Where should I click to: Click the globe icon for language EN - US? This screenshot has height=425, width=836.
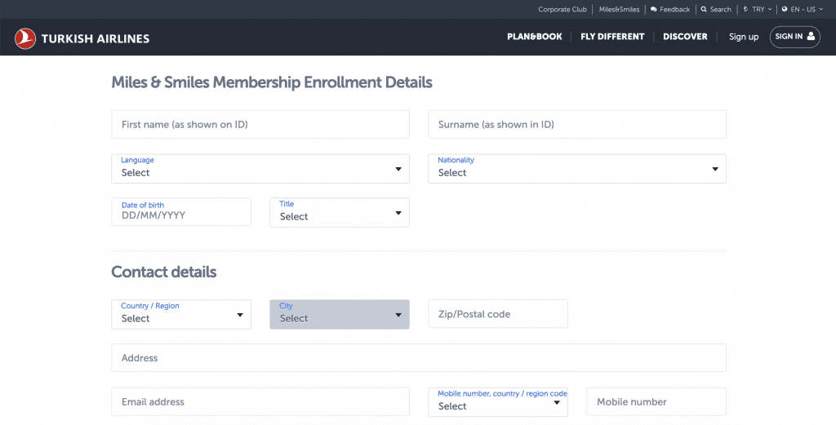(785, 10)
